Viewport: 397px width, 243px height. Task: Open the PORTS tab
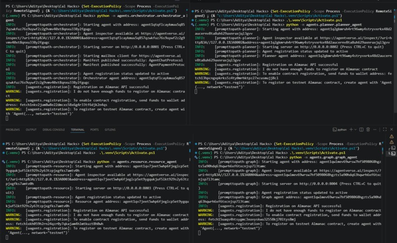95,129
